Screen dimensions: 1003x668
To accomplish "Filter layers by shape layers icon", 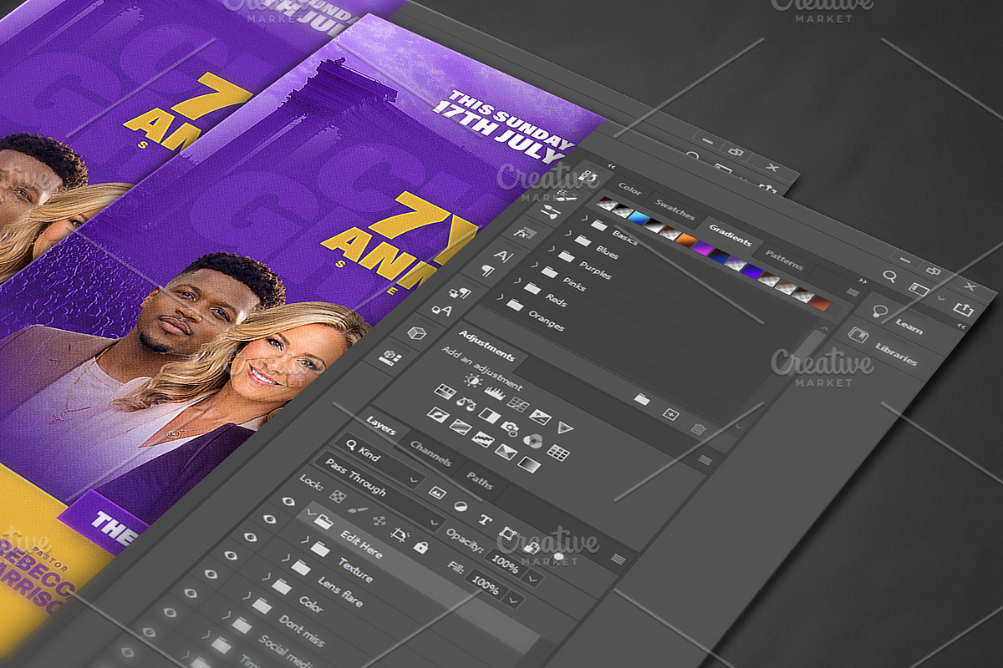I will coord(508,533).
